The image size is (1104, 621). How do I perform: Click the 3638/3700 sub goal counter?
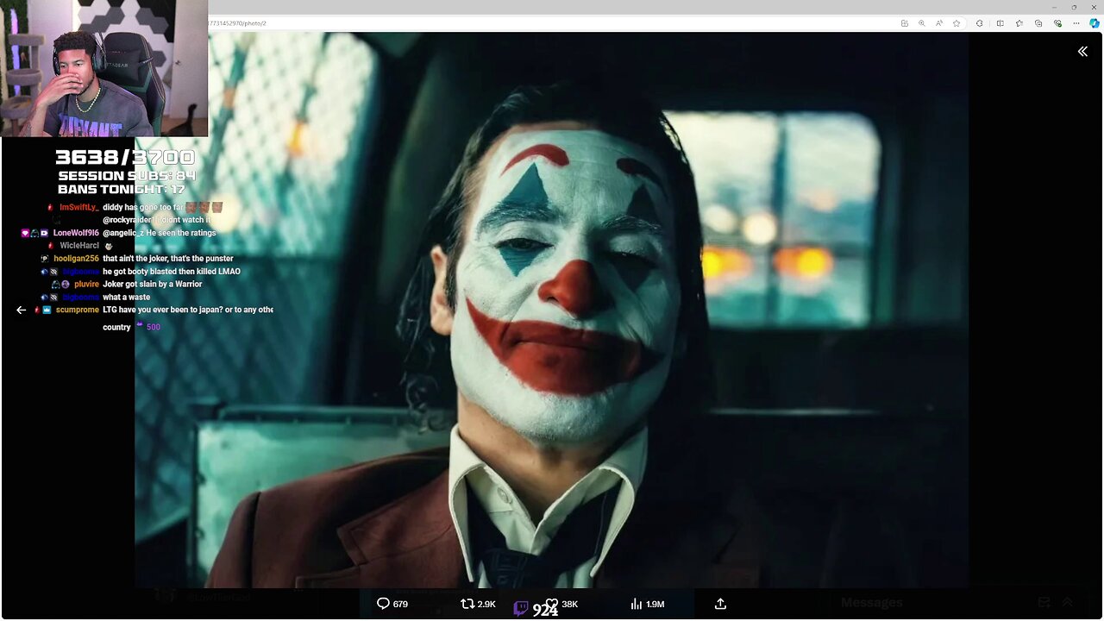125,157
